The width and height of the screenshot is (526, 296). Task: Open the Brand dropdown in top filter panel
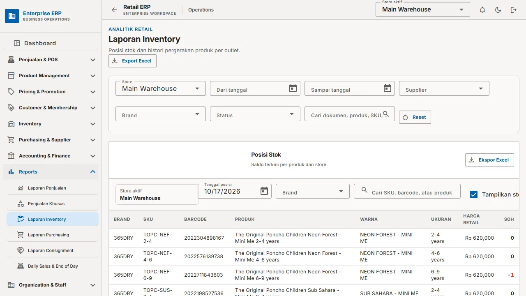[161, 114]
